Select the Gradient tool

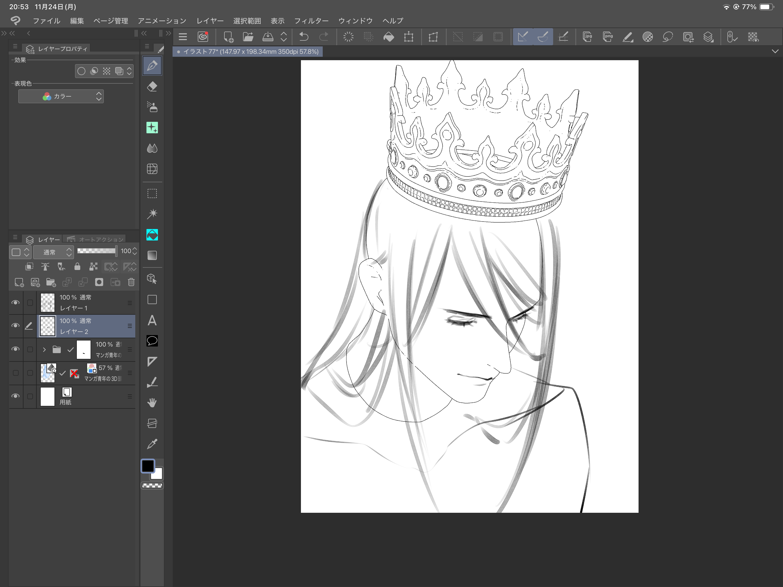pos(152,255)
